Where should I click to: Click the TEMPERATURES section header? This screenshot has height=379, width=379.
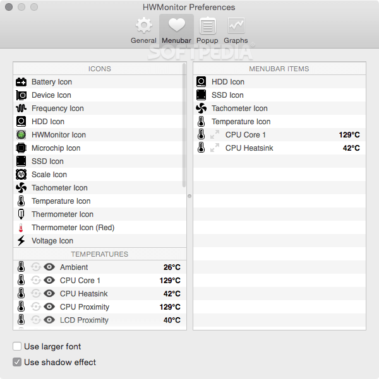pos(100,254)
